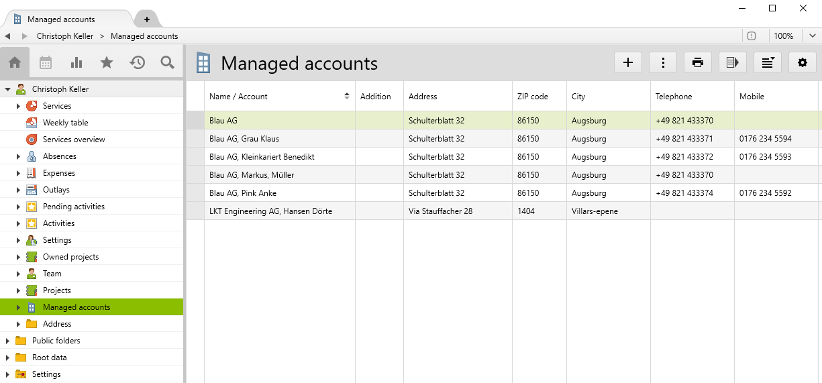Click the gear settings button in toolbar
The image size is (822, 383).
(x=802, y=62)
